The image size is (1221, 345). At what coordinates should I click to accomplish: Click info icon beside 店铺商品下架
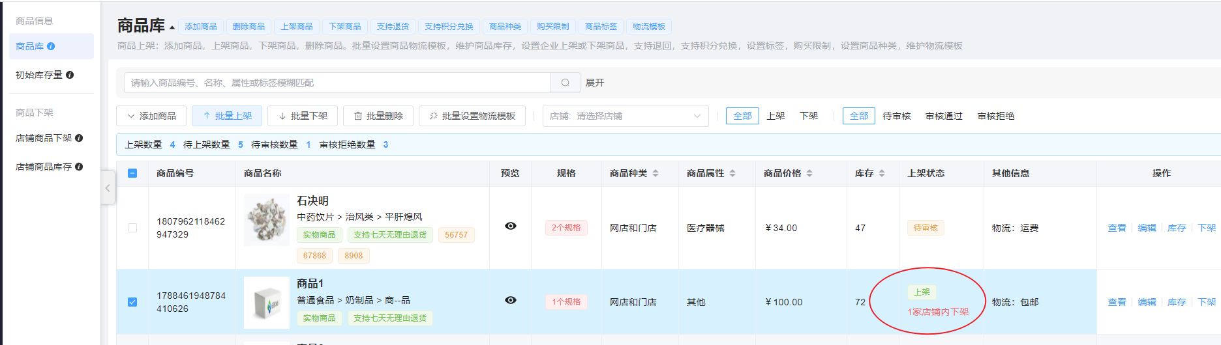pyautogui.click(x=79, y=138)
